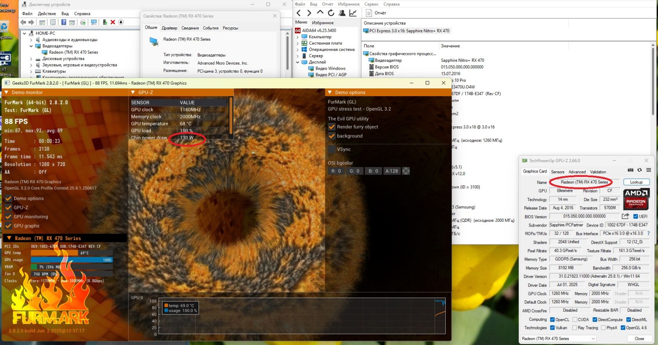Click Device Manager help question-mark icon
The height and width of the screenshot is (345, 658).
pos(64,22)
